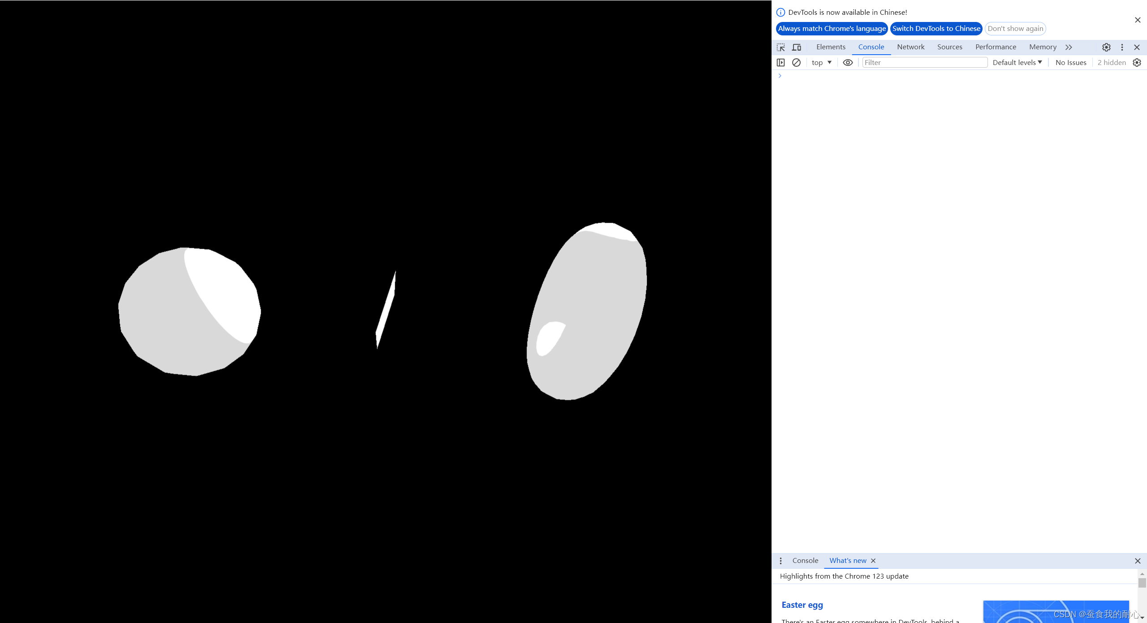
Task: Activate the inspect element picker icon
Action: pos(781,47)
